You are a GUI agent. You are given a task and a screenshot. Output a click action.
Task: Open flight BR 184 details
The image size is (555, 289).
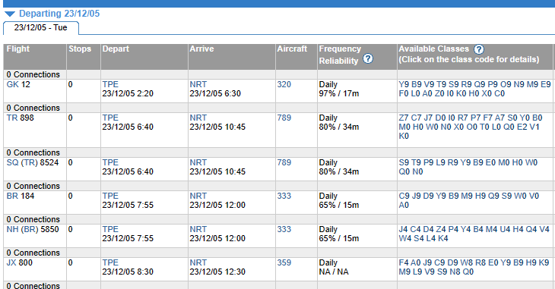[21, 196]
